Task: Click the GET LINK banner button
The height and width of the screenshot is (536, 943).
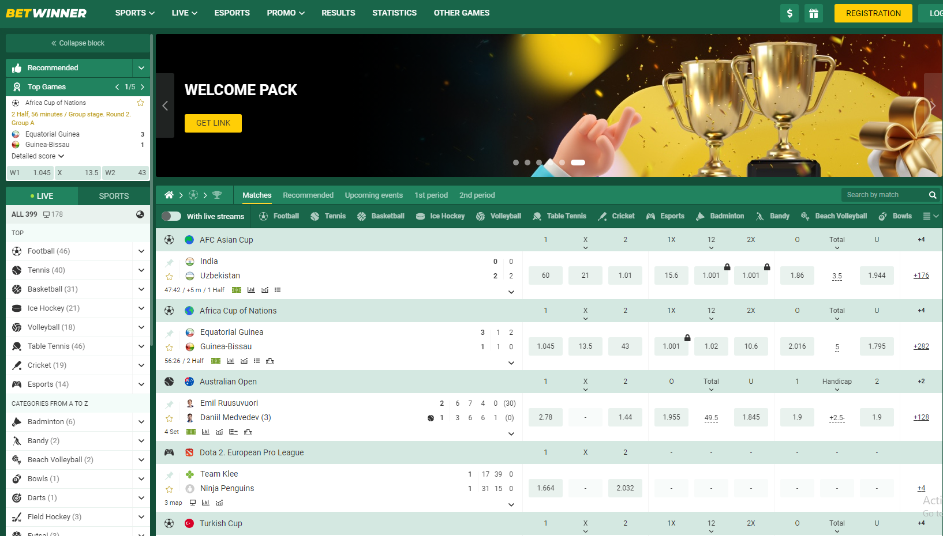Action: point(213,123)
